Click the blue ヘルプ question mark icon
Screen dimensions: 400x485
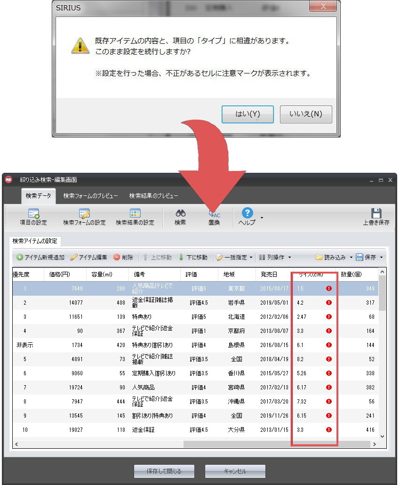(x=247, y=213)
